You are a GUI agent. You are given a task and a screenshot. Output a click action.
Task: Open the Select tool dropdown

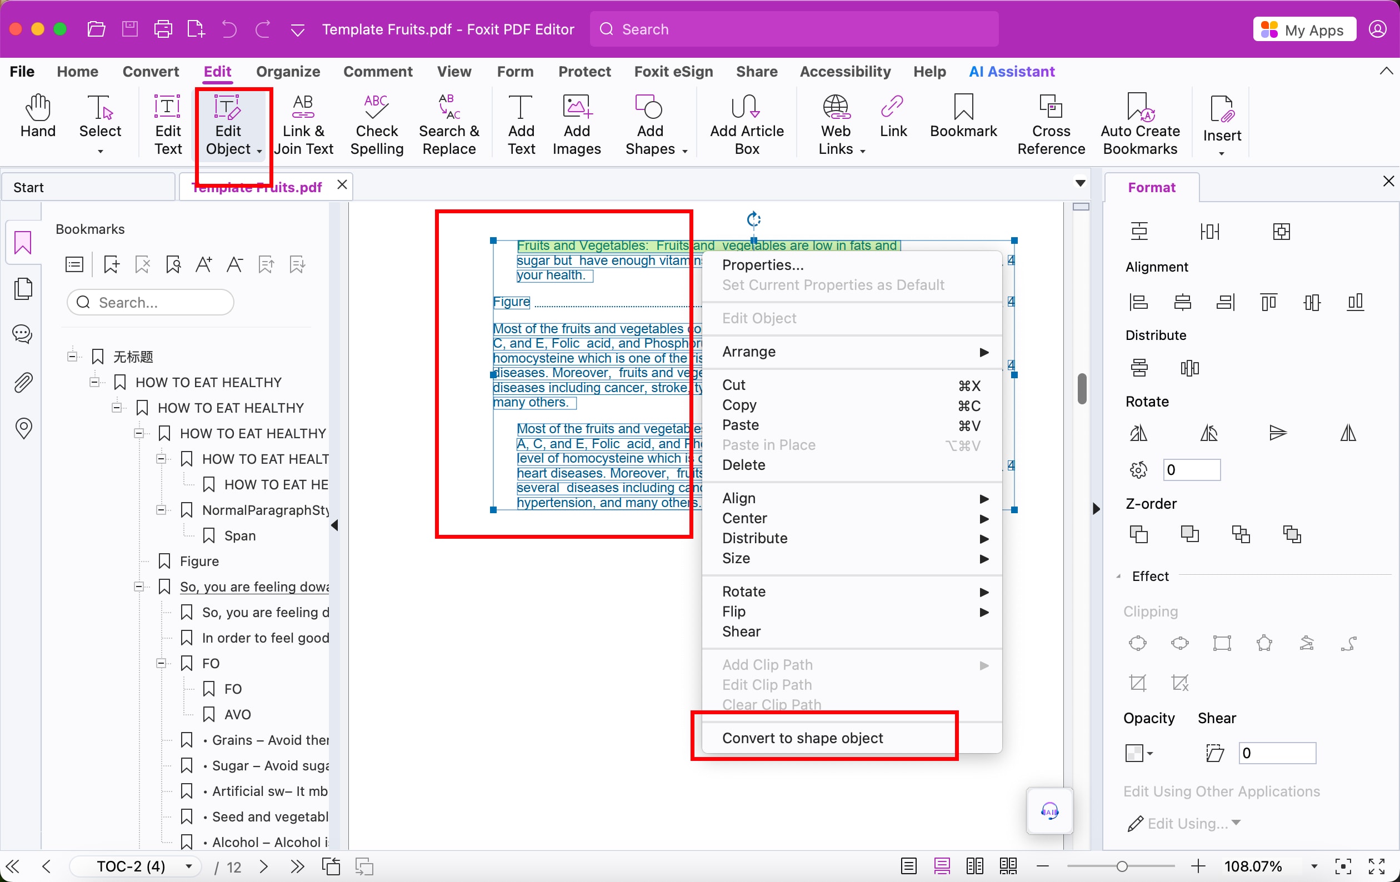100,152
